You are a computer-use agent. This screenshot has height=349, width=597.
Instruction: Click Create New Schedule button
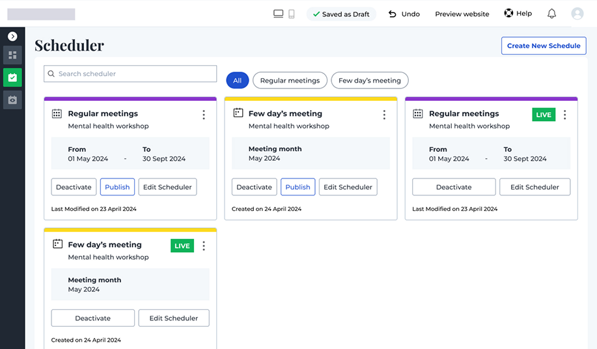coord(544,46)
